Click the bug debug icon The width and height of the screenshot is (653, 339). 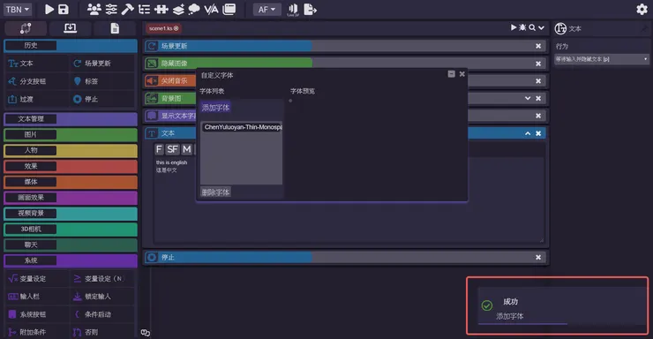[522, 27]
